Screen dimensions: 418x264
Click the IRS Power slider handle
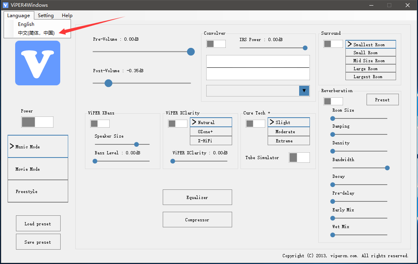click(x=305, y=48)
